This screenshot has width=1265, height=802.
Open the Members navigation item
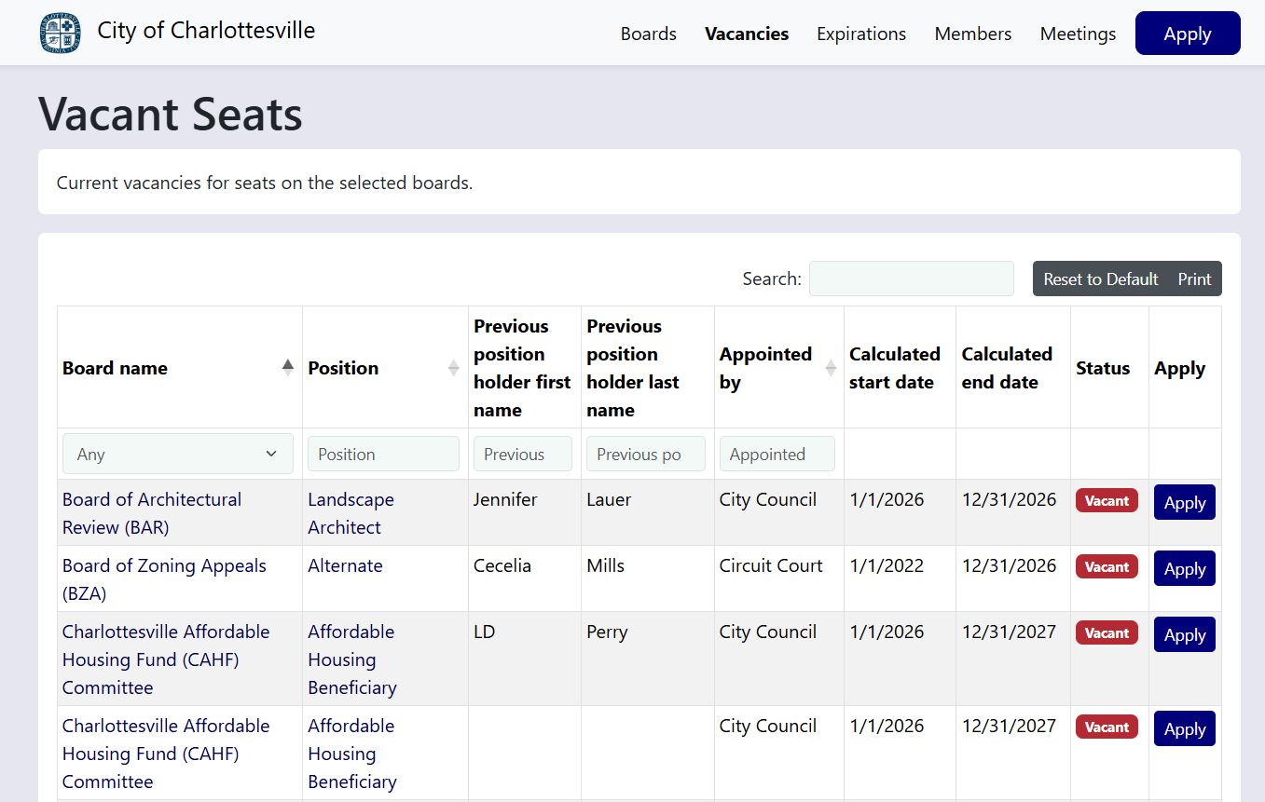[x=972, y=34]
